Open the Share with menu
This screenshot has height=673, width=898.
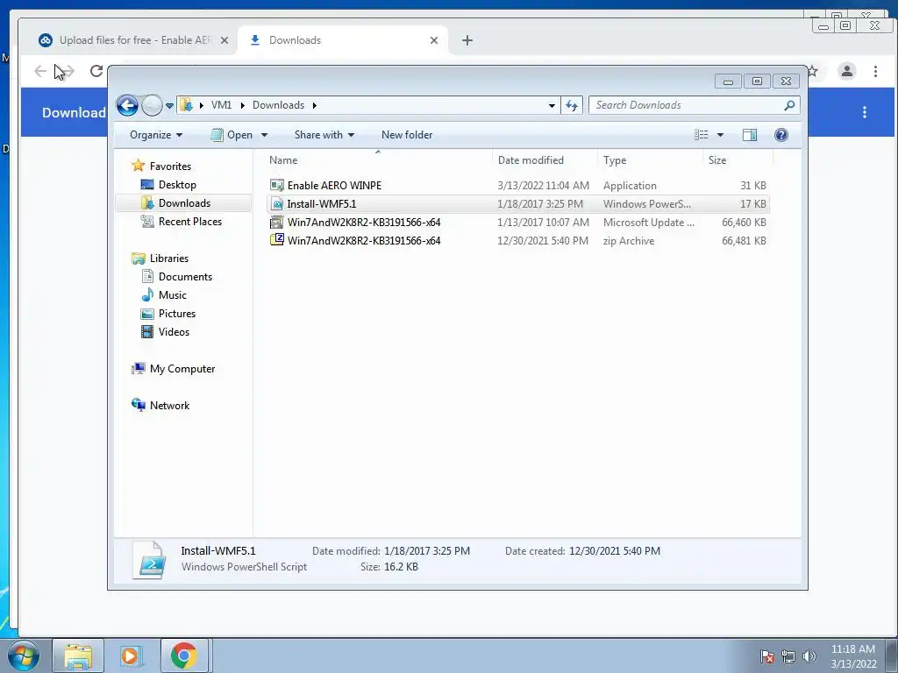click(x=324, y=135)
